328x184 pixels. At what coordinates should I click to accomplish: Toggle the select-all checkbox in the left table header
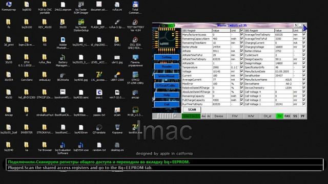242,31
